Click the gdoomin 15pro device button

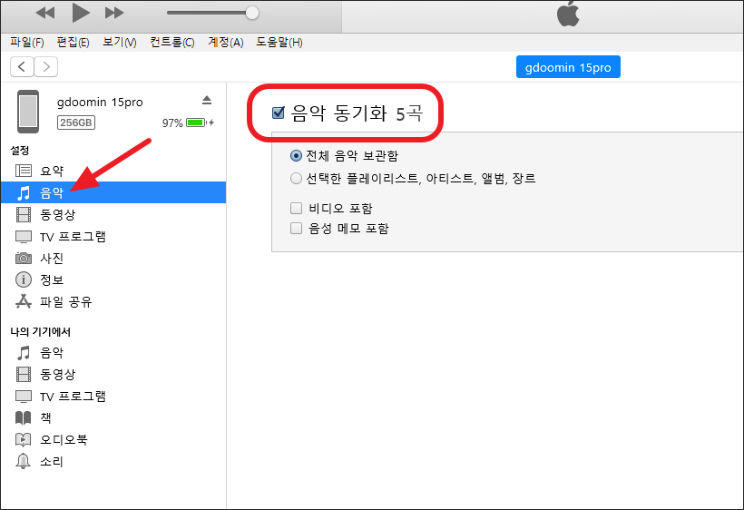pos(568,67)
